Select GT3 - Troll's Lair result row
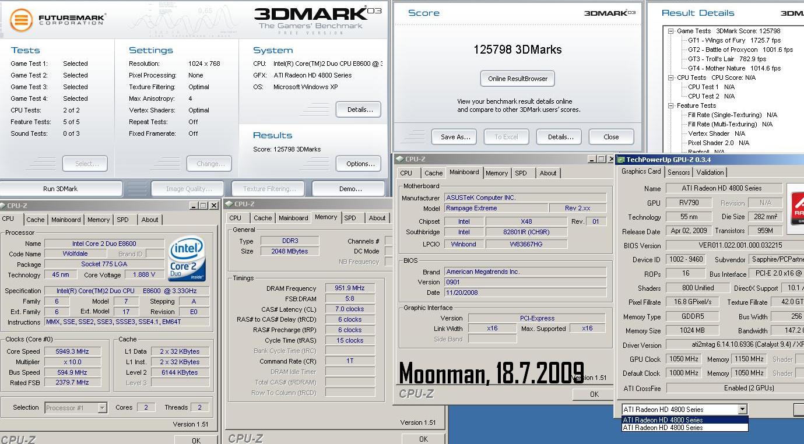The width and height of the screenshot is (804, 444). click(727, 59)
